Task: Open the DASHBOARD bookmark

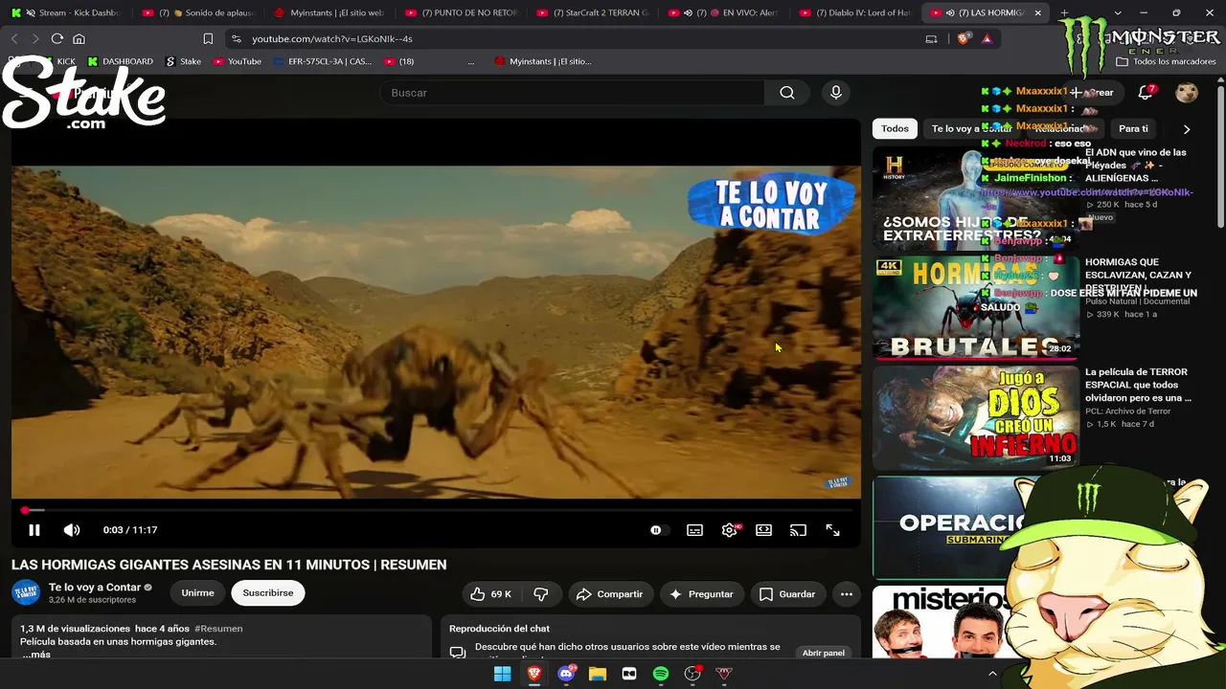Action: pos(120,61)
